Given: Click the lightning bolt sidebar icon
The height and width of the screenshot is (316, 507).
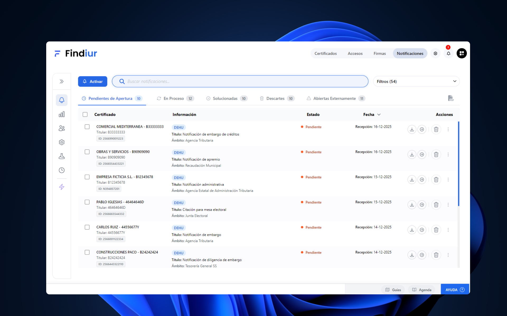Looking at the screenshot, I should tap(62, 187).
